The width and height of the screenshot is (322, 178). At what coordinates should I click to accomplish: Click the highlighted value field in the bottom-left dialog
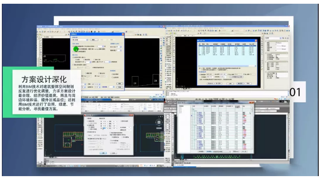(105, 128)
